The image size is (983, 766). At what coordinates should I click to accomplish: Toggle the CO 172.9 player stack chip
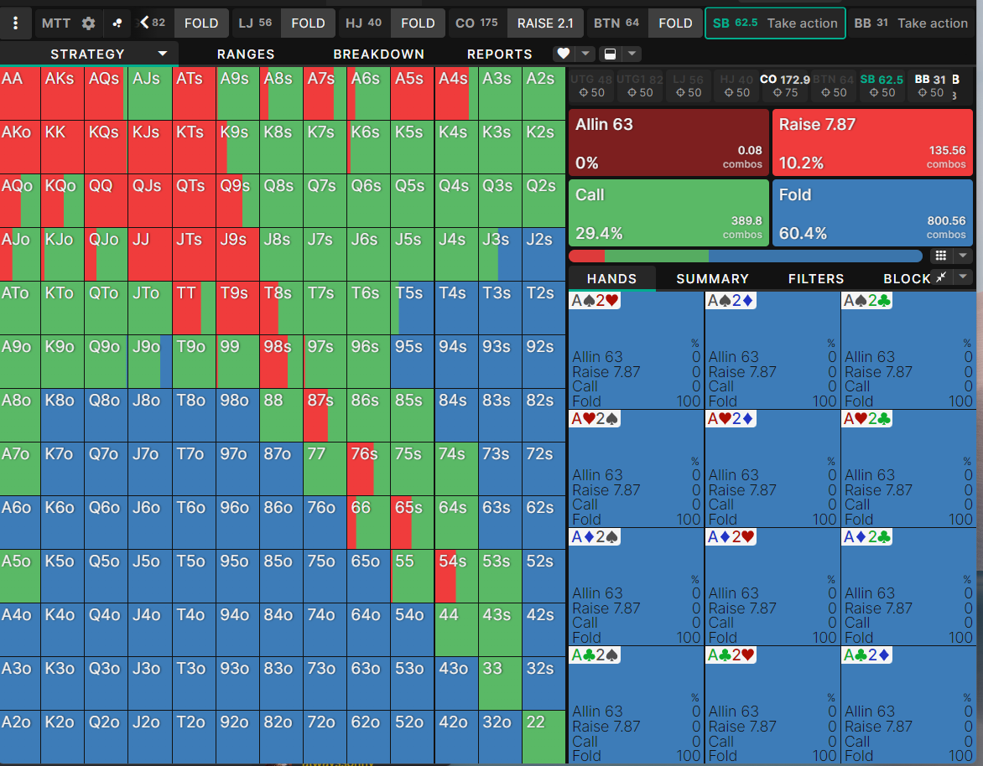784,85
